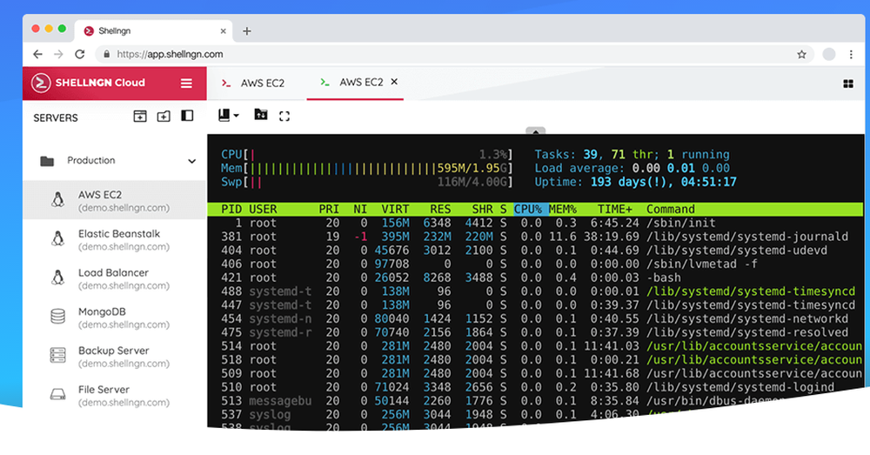The width and height of the screenshot is (870, 455).
Task: Enter fullscreen terminal mode
Action: 284,116
